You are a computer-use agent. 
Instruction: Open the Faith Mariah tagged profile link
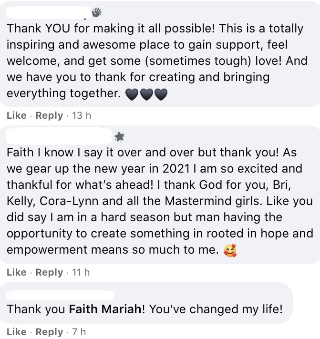[106, 309]
